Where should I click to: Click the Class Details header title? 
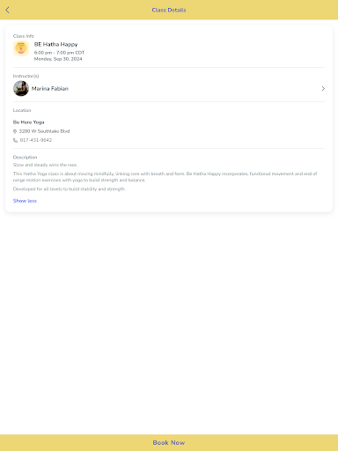[x=169, y=10]
